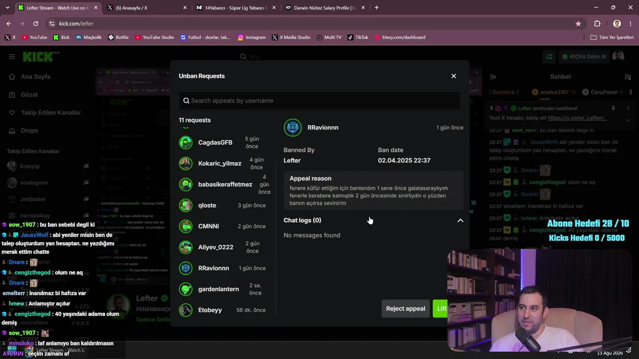Open gardenlantern unban request
Screen dimensions: 639x359
226,289
